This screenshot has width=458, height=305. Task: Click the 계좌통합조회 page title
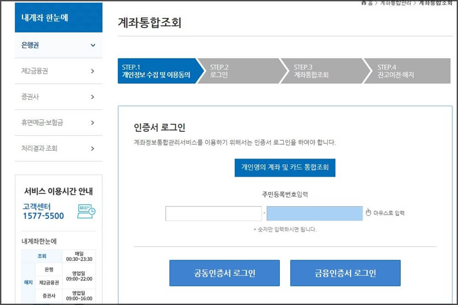pyautogui.click(x=150, y=22)
